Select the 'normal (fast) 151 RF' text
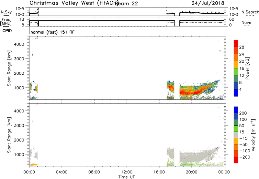Viewport: 259px width, 179px height. pyautogui.click(x=52, y=32)
